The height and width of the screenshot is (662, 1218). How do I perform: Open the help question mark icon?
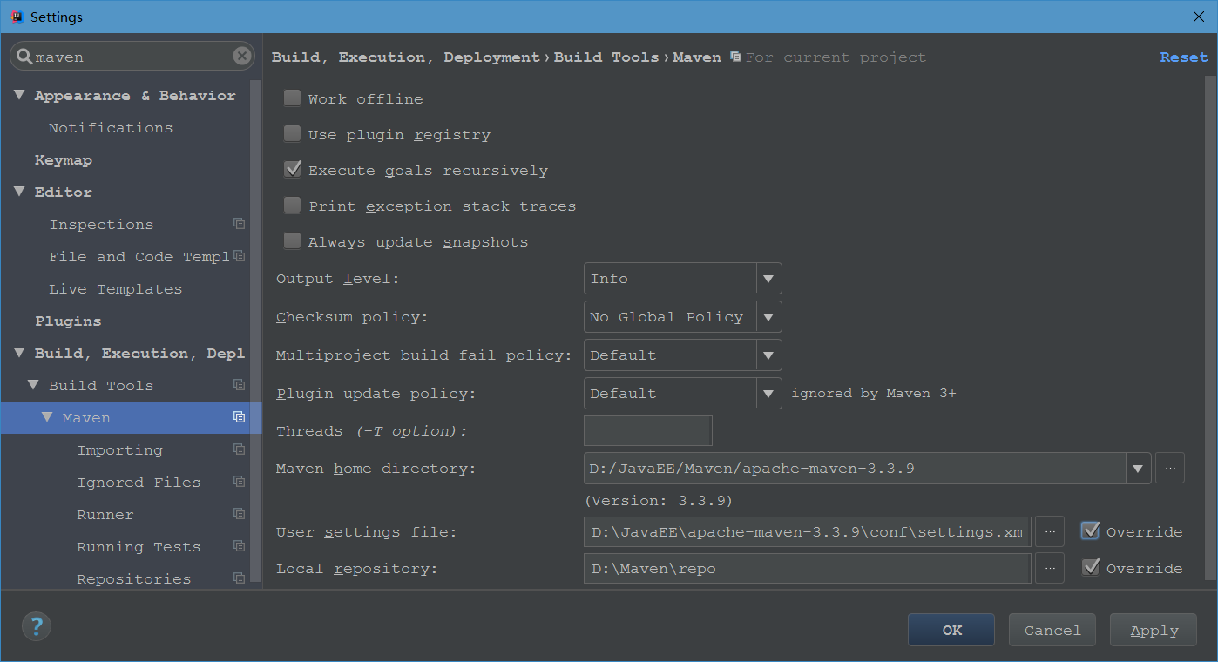point(37,625)
